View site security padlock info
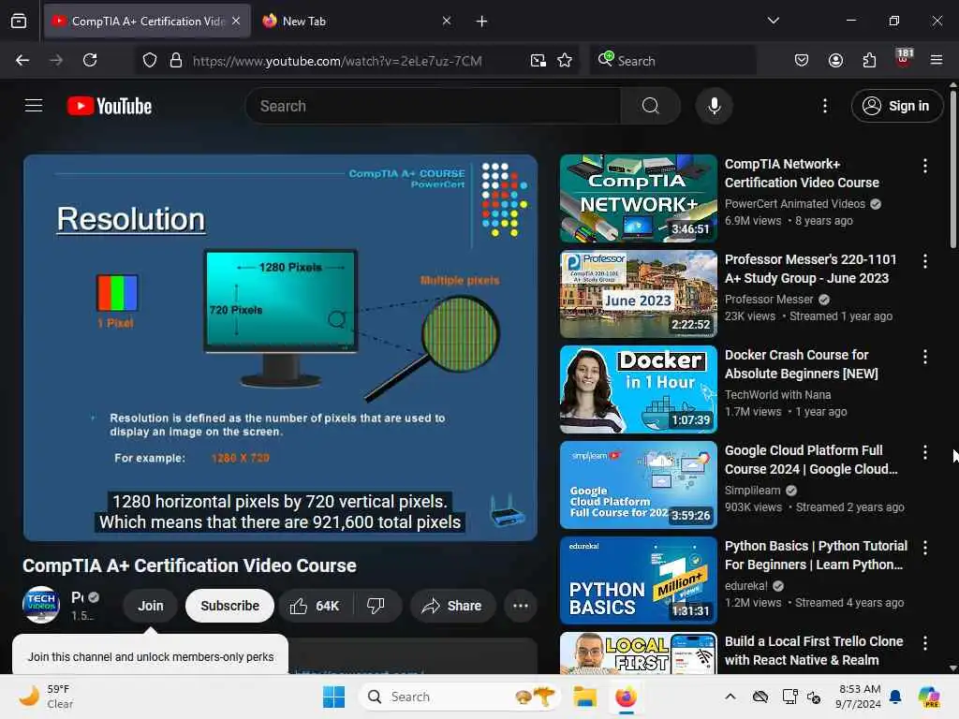This screenshot has height=719, width=959. [x=176, y=60]
